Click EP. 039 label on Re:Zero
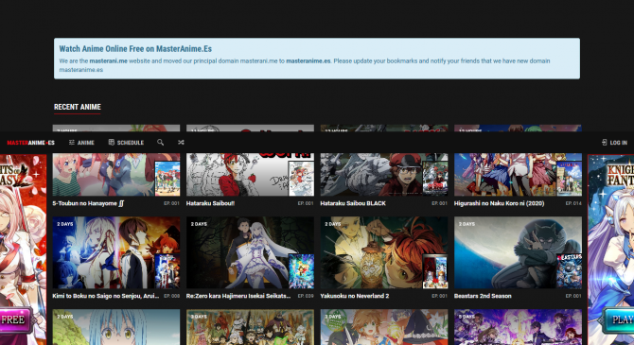Image resolution: width=634 pixels, height=345 pixels. [306, 296]
